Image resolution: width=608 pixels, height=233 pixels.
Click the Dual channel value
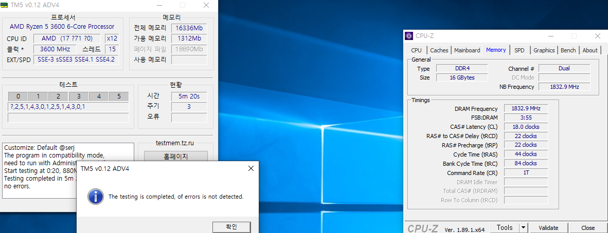pyautogui.click(x=564, y=68)
